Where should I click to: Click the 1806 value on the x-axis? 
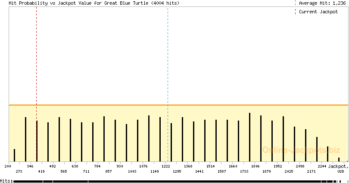coord(255,166)
